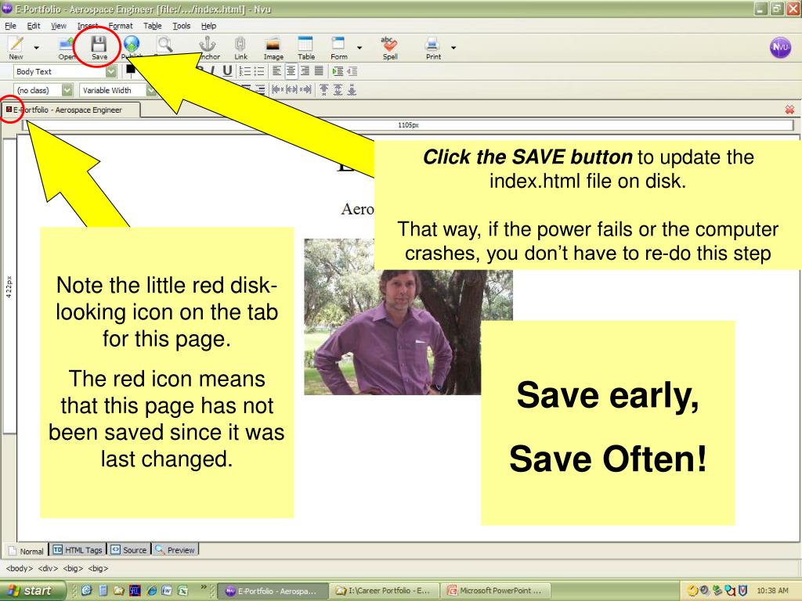Click the magnifier Browse icon in toolbar
This screenshot has width=802, height=601.
click(164, 45)
